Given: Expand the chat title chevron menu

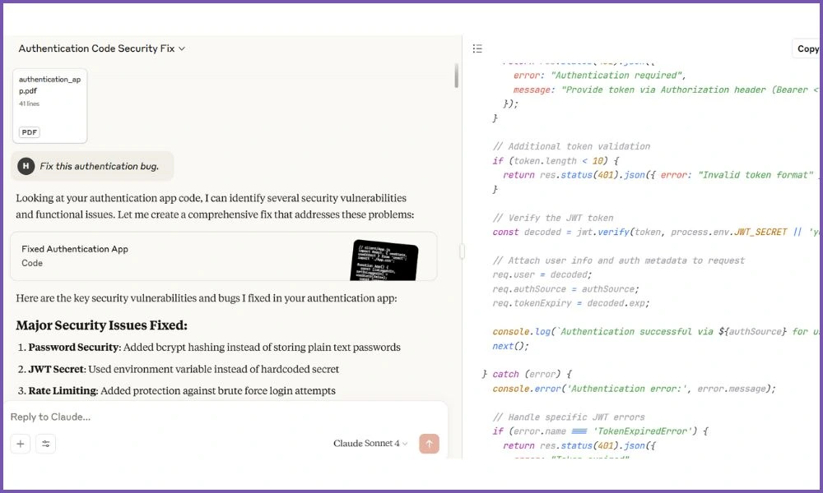Looking at the screenshot, I should (x=182, y=48).
